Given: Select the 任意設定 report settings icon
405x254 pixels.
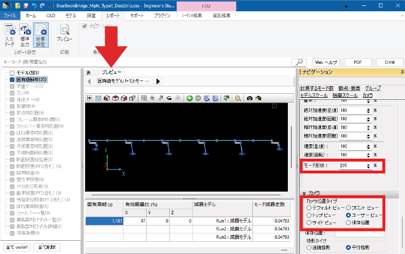Looking at the screenshot, I should click(x=40, y=35).
